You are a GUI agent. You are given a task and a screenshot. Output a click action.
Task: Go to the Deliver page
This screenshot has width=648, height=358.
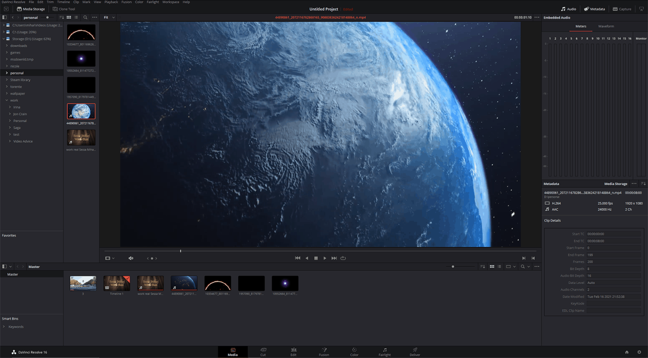tap(414, 352)
